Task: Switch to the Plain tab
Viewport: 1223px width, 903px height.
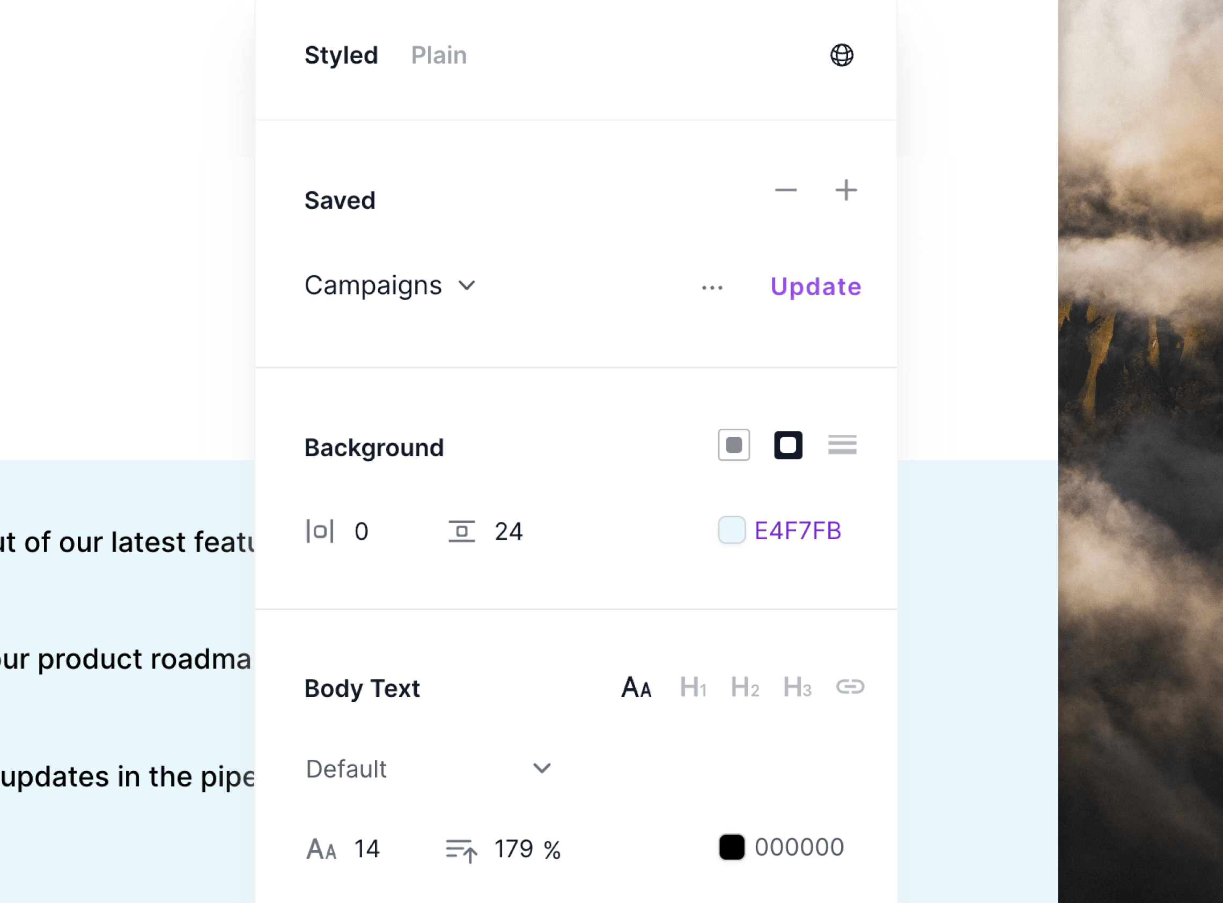Action: (x=439, y=55)
